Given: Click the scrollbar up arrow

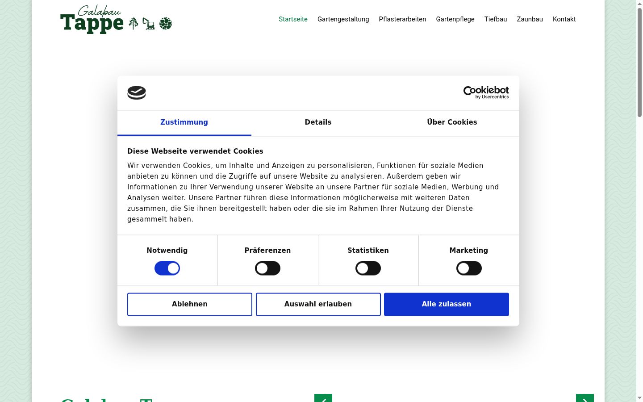Looking at the screenshot, I should 639,4.
